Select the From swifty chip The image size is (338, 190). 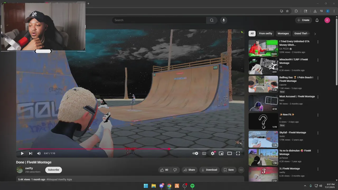point(265,34)
